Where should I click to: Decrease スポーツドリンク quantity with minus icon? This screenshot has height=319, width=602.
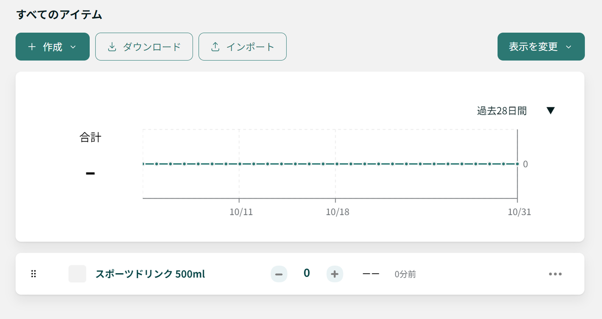(x=279, y=274)
